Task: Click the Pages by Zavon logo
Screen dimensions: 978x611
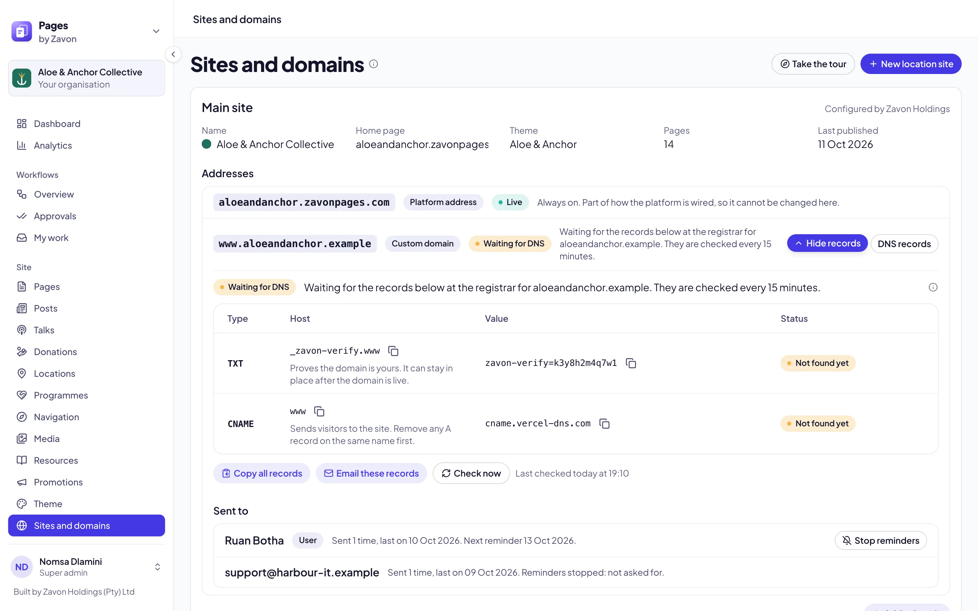Action: [22, 32]
